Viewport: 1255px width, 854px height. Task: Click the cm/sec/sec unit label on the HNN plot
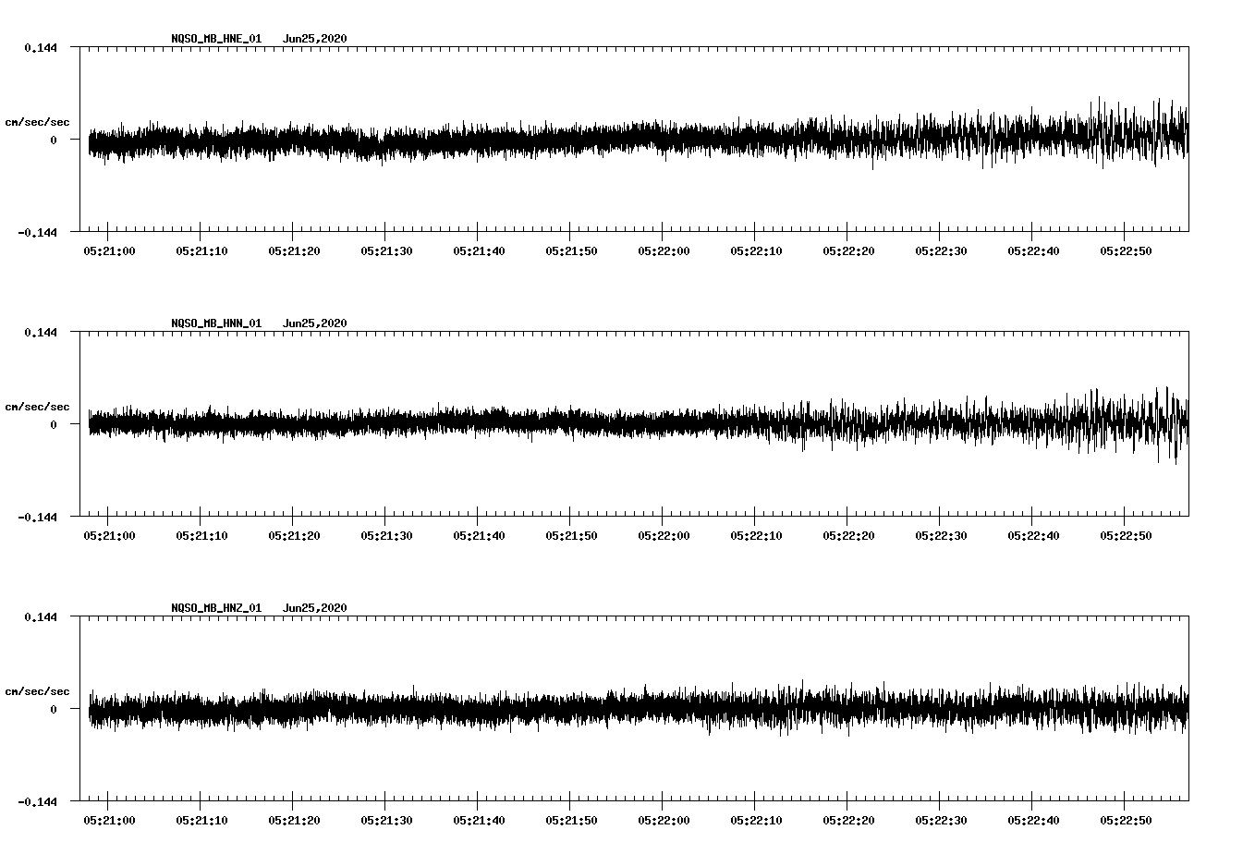37,407
